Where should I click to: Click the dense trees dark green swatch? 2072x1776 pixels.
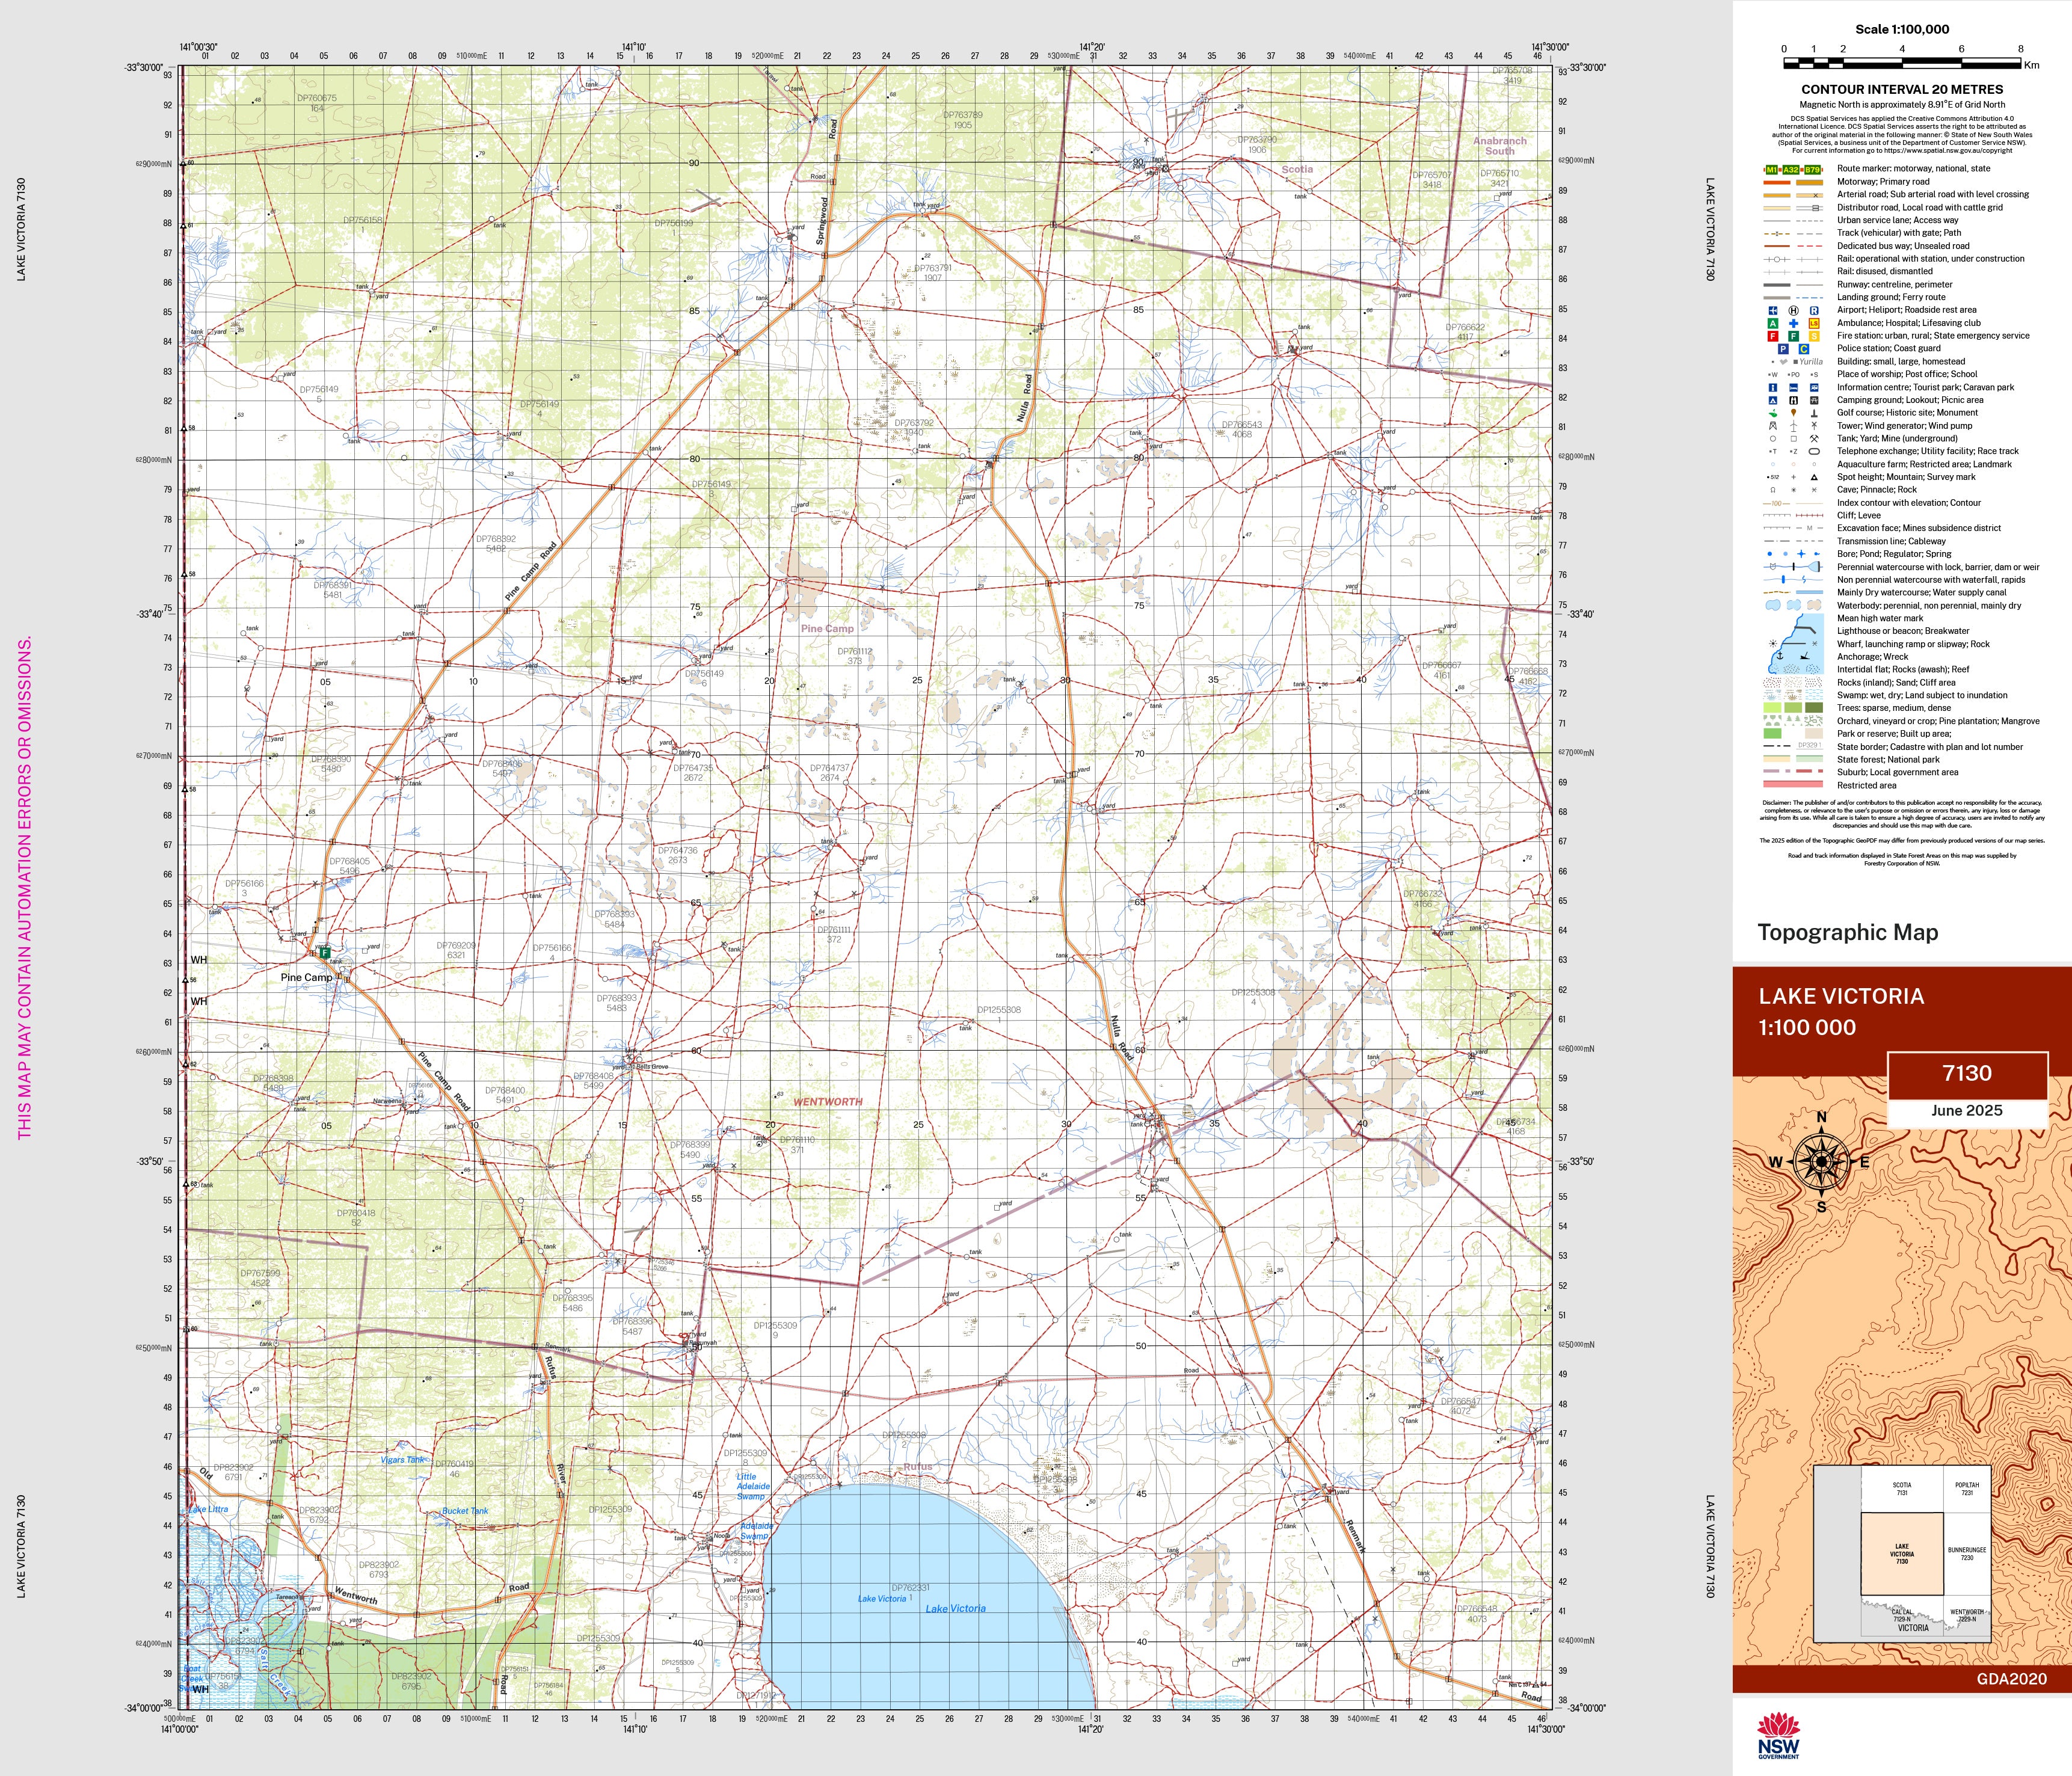[1813, 708]
